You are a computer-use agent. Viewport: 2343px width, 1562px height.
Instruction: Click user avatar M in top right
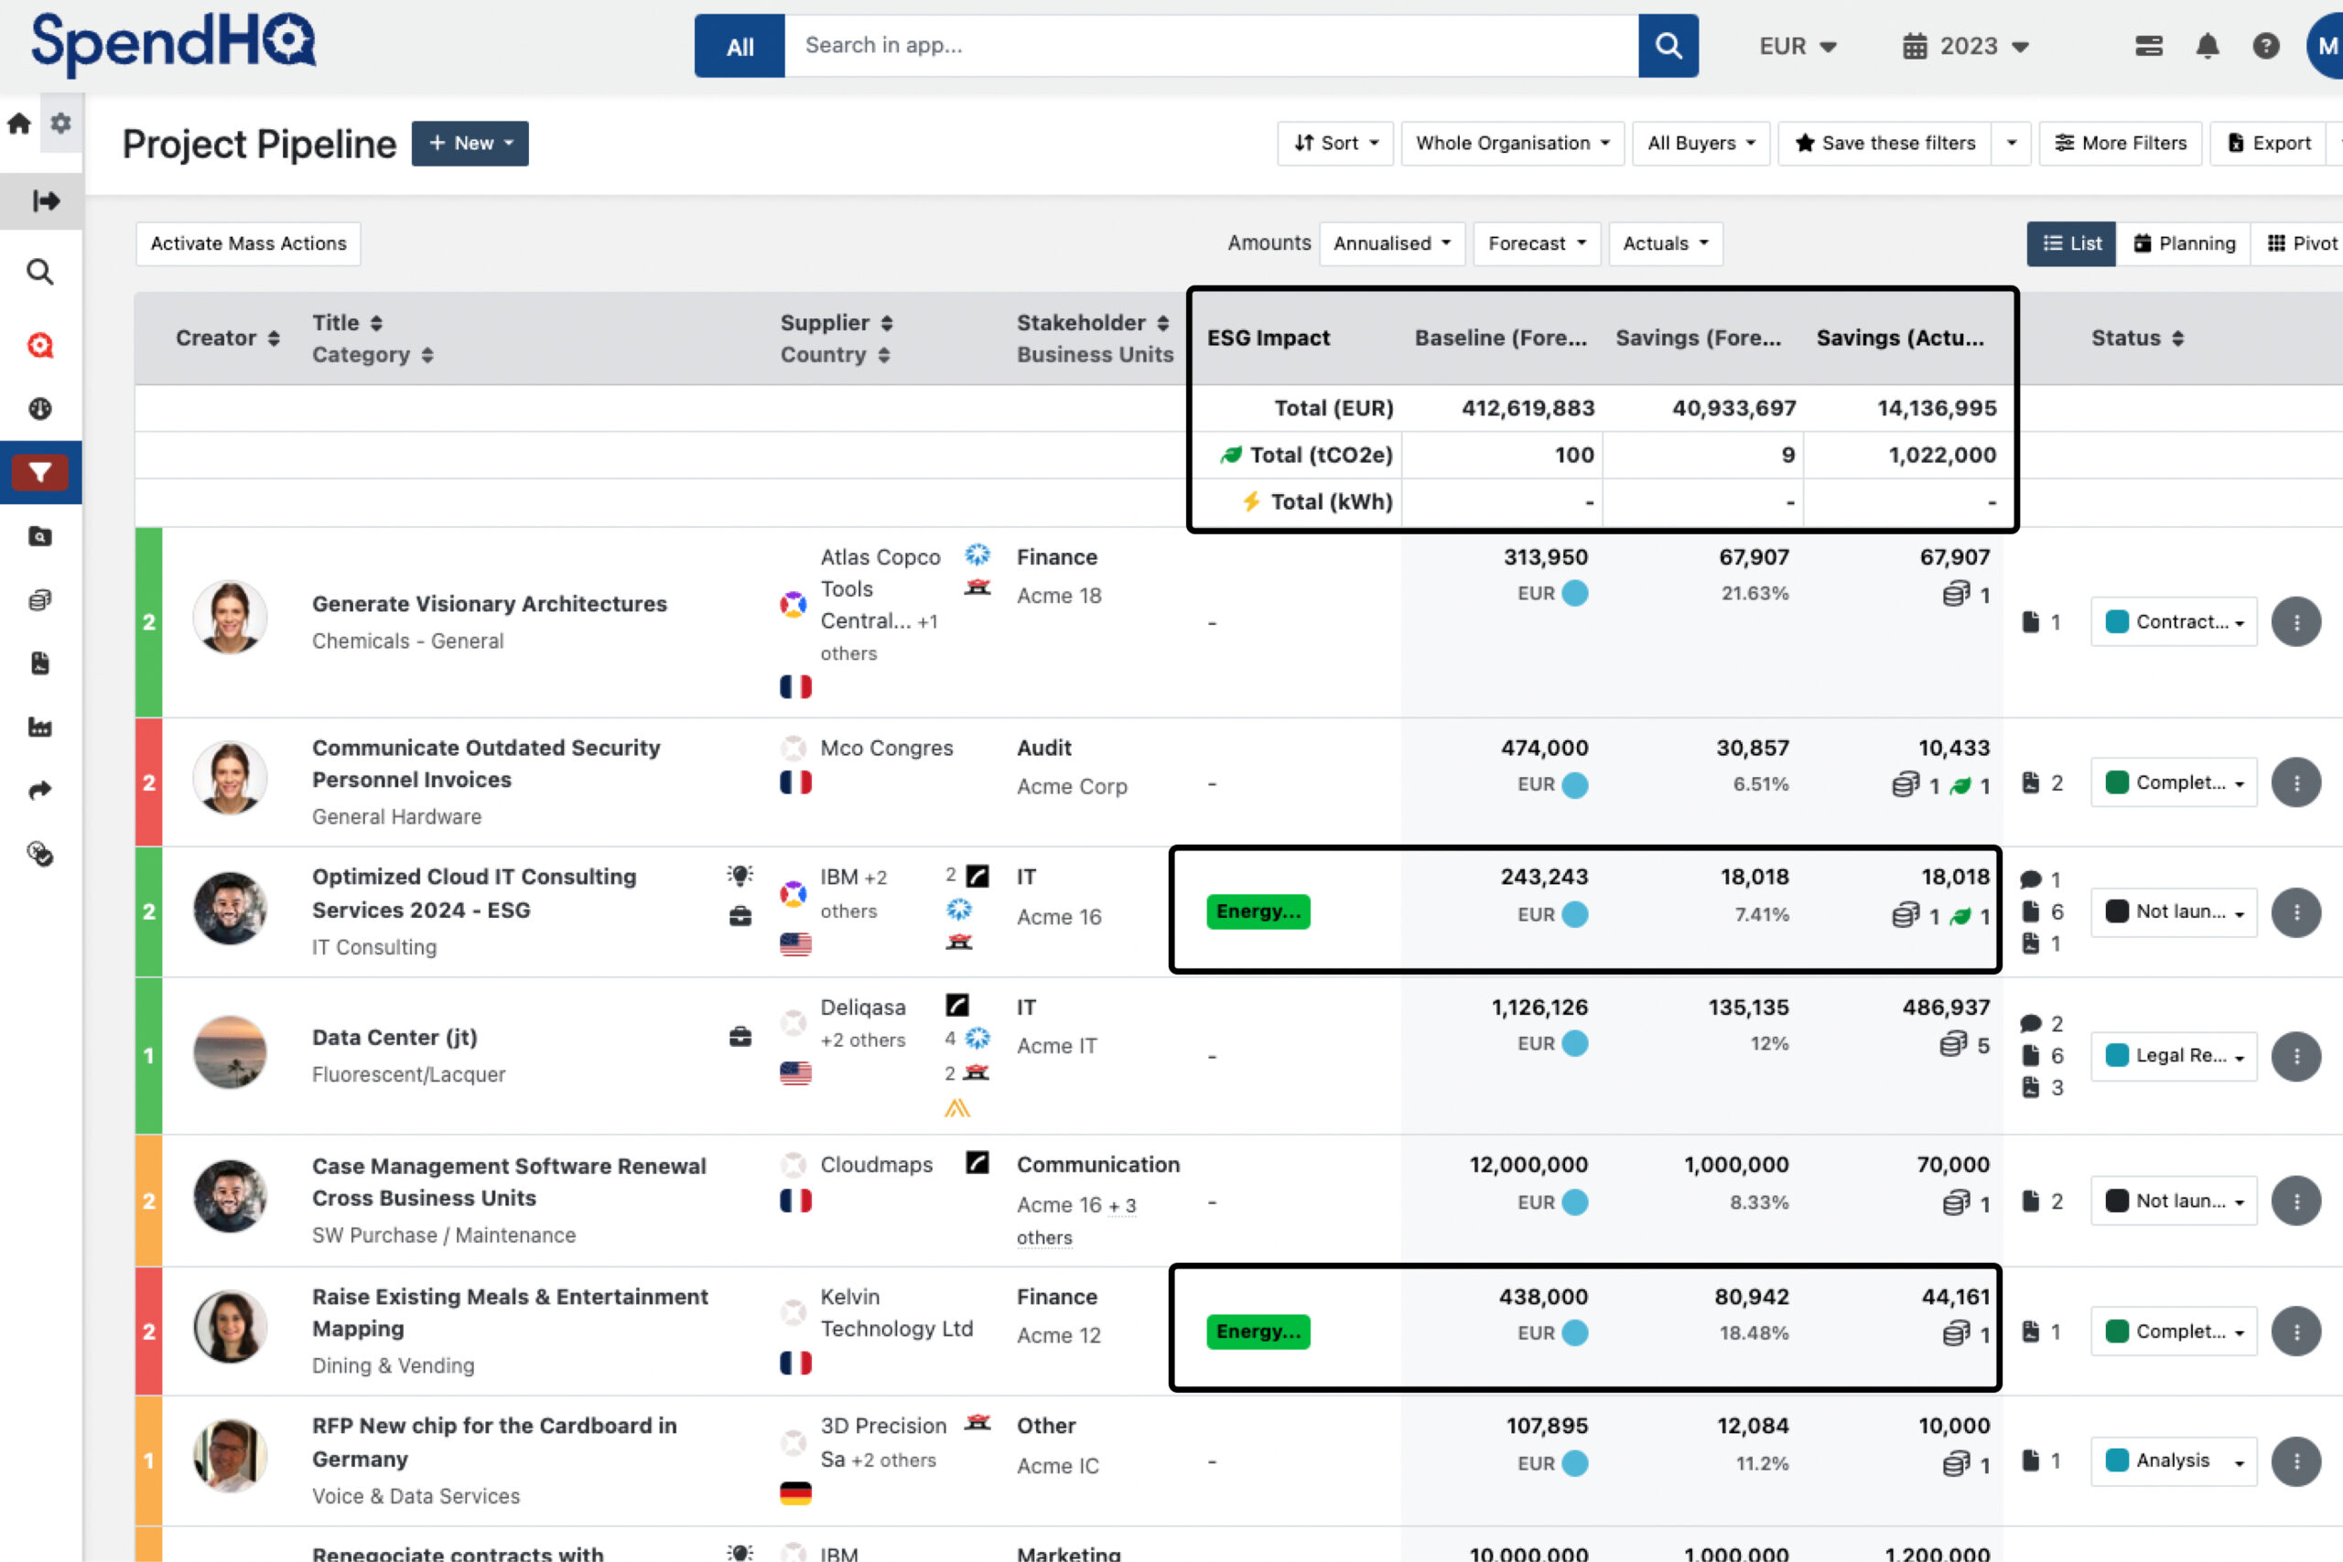(2325, 46)
